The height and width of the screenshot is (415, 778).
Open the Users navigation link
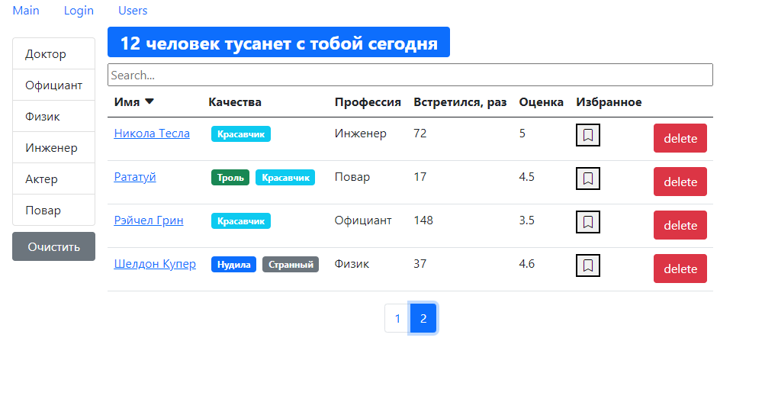point(133,11)
